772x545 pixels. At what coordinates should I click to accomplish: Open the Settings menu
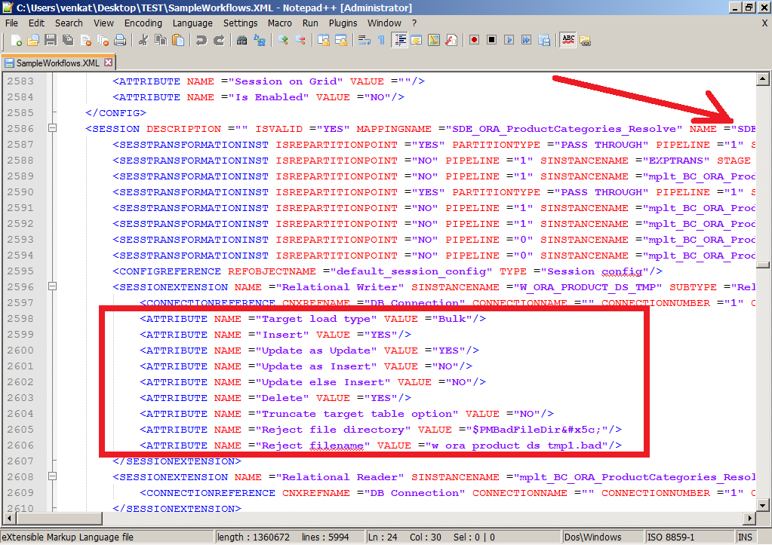[240, 23]
